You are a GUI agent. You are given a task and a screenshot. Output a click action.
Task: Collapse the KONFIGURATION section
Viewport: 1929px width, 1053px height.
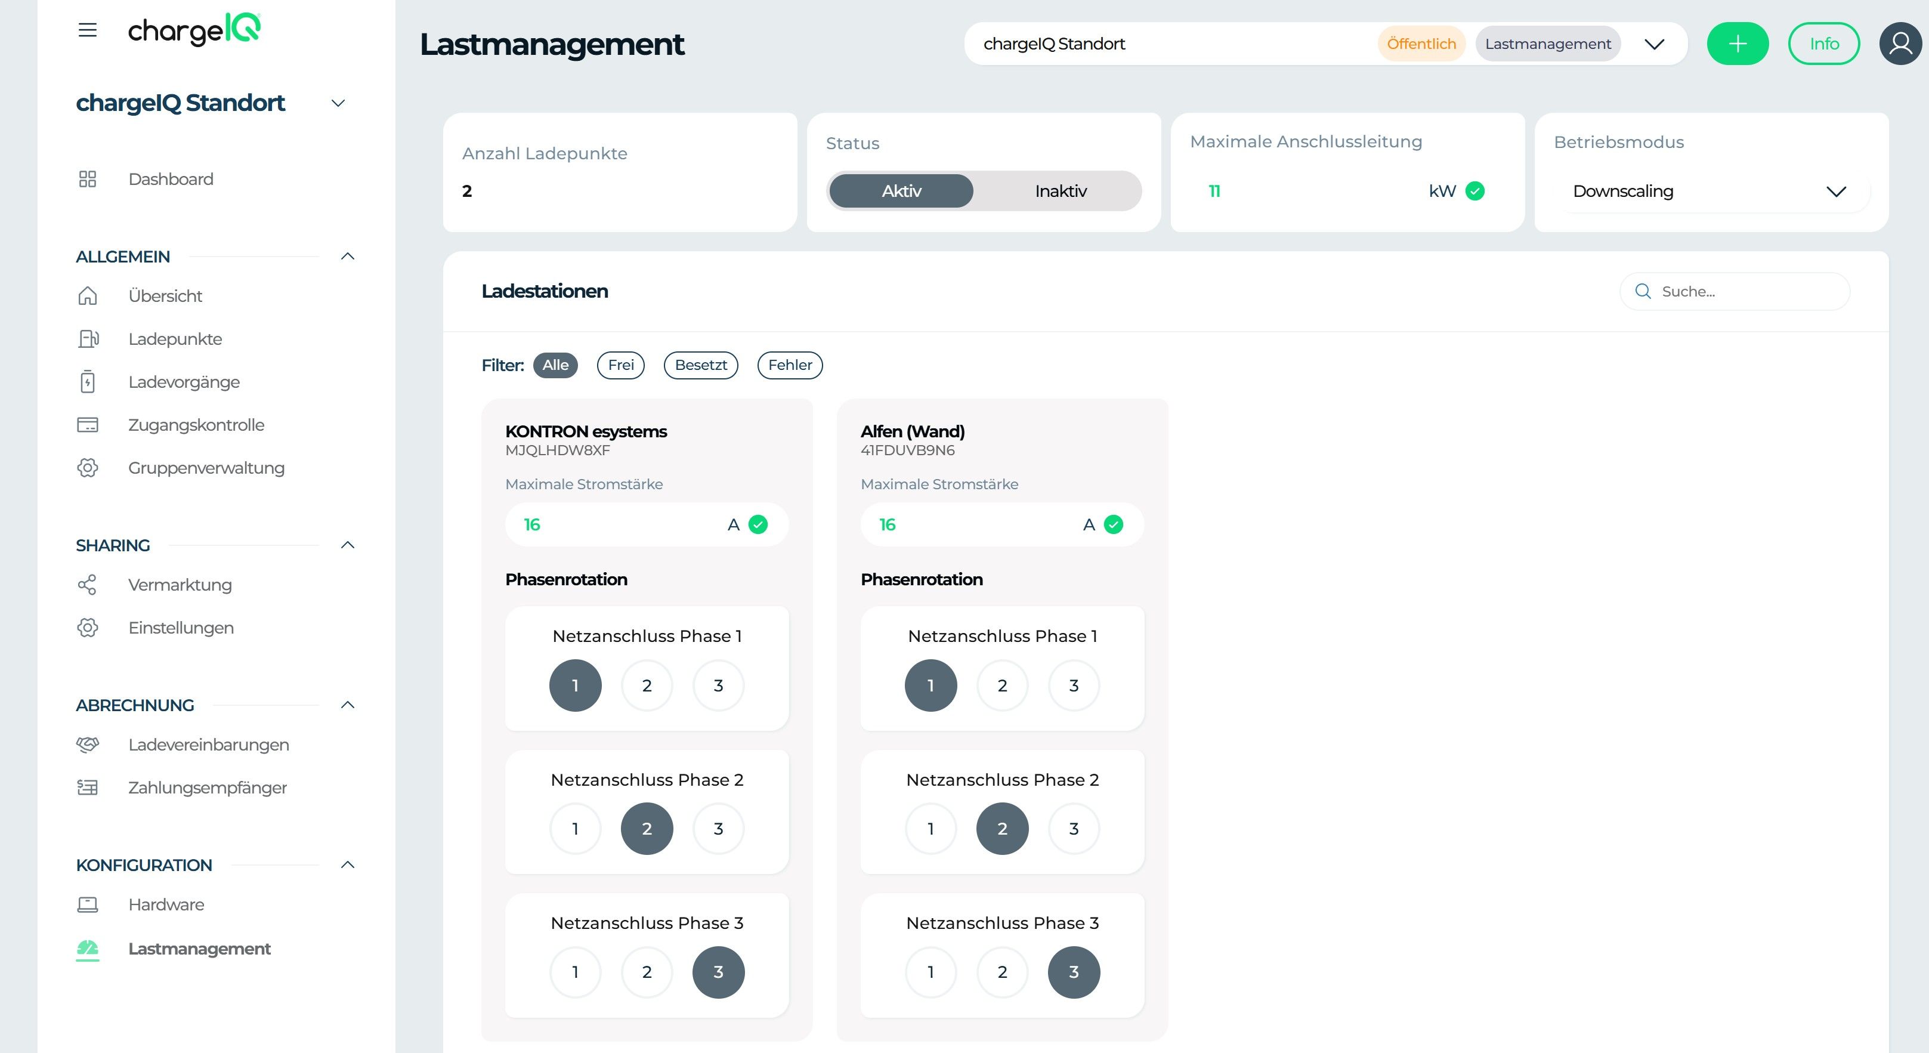[x=348, y=864]
